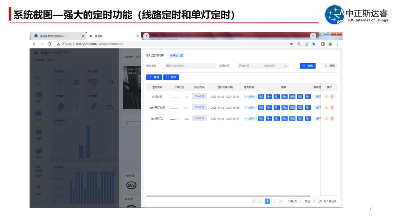The width and height of the screenshot is (393, 221).
Task: Click trash icon in 临时开灯二 row
Action: tap(332, 119)
